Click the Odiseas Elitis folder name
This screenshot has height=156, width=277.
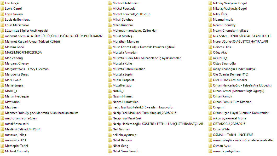[x=222, y=47]
